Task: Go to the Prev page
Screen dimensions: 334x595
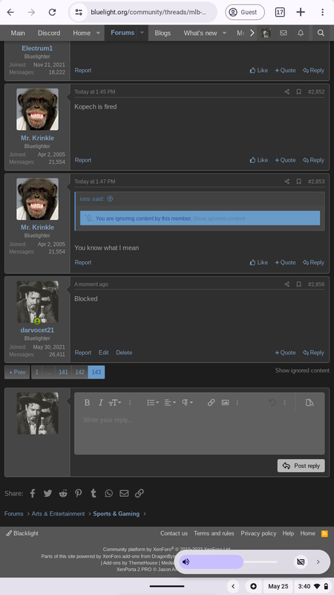Action: tap(17, 373)
